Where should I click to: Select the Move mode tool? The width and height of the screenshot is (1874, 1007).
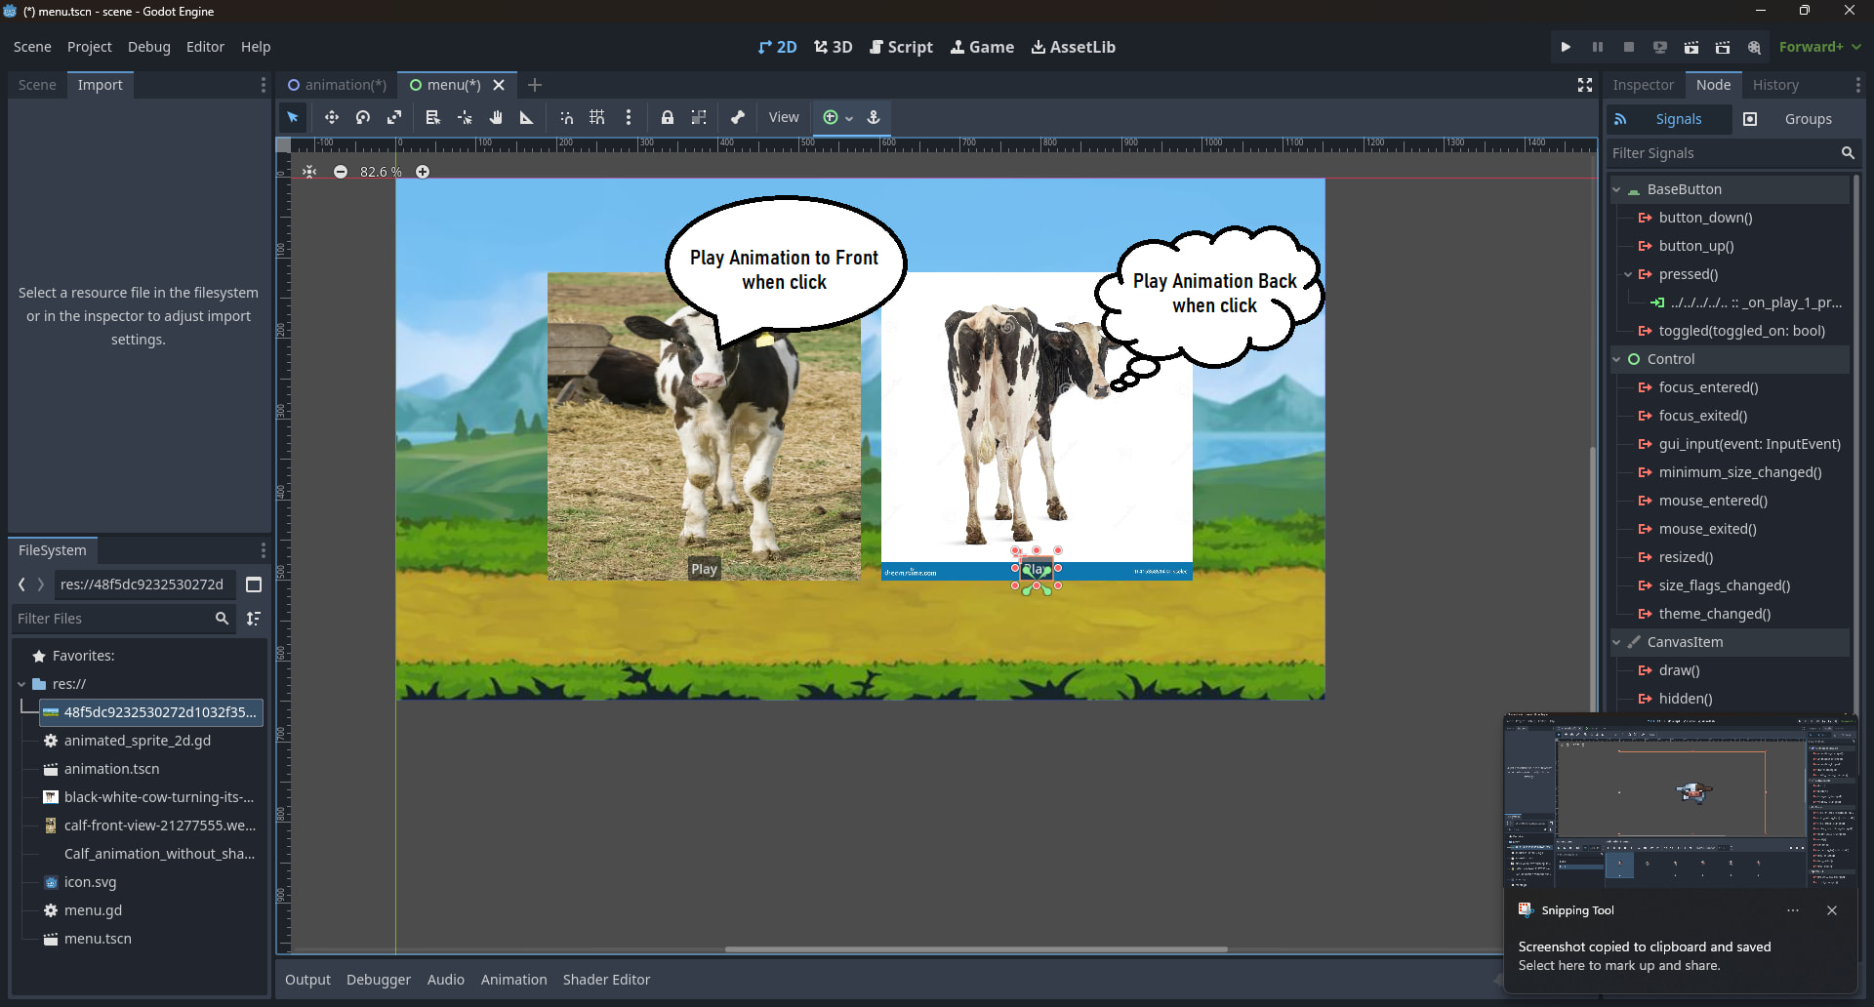click(332, 117)
